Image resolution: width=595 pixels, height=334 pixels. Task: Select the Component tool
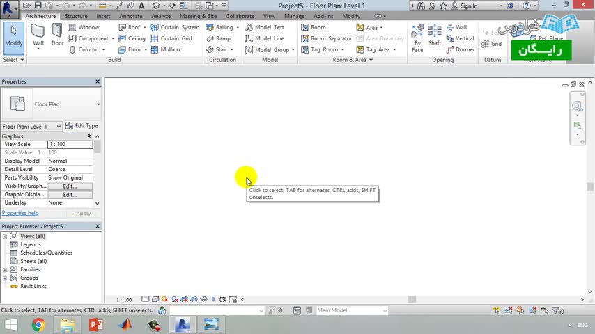point(88,38)
